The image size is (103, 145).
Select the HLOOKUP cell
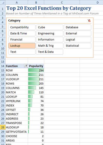(17, 127)
